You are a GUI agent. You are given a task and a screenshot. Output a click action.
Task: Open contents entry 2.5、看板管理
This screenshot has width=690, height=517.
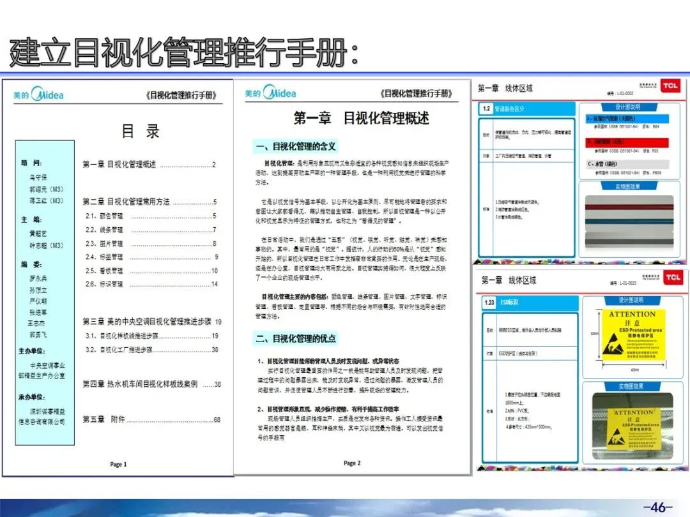[152, 271]
